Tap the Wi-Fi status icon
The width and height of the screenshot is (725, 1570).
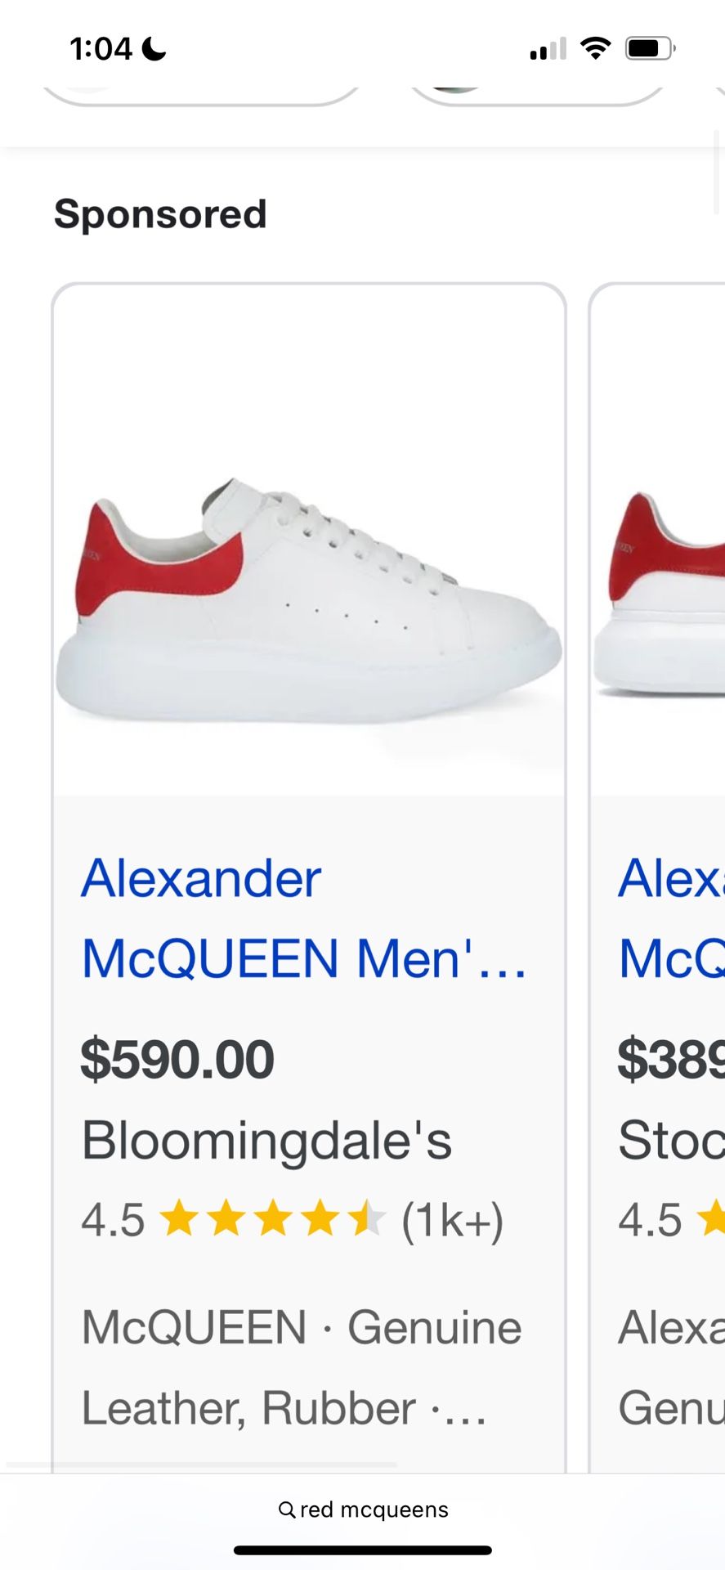point(596,48)
